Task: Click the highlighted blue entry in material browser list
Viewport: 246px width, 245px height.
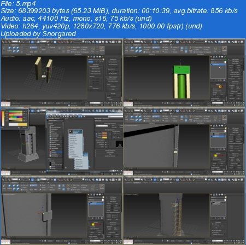Action: click(56, 152)
